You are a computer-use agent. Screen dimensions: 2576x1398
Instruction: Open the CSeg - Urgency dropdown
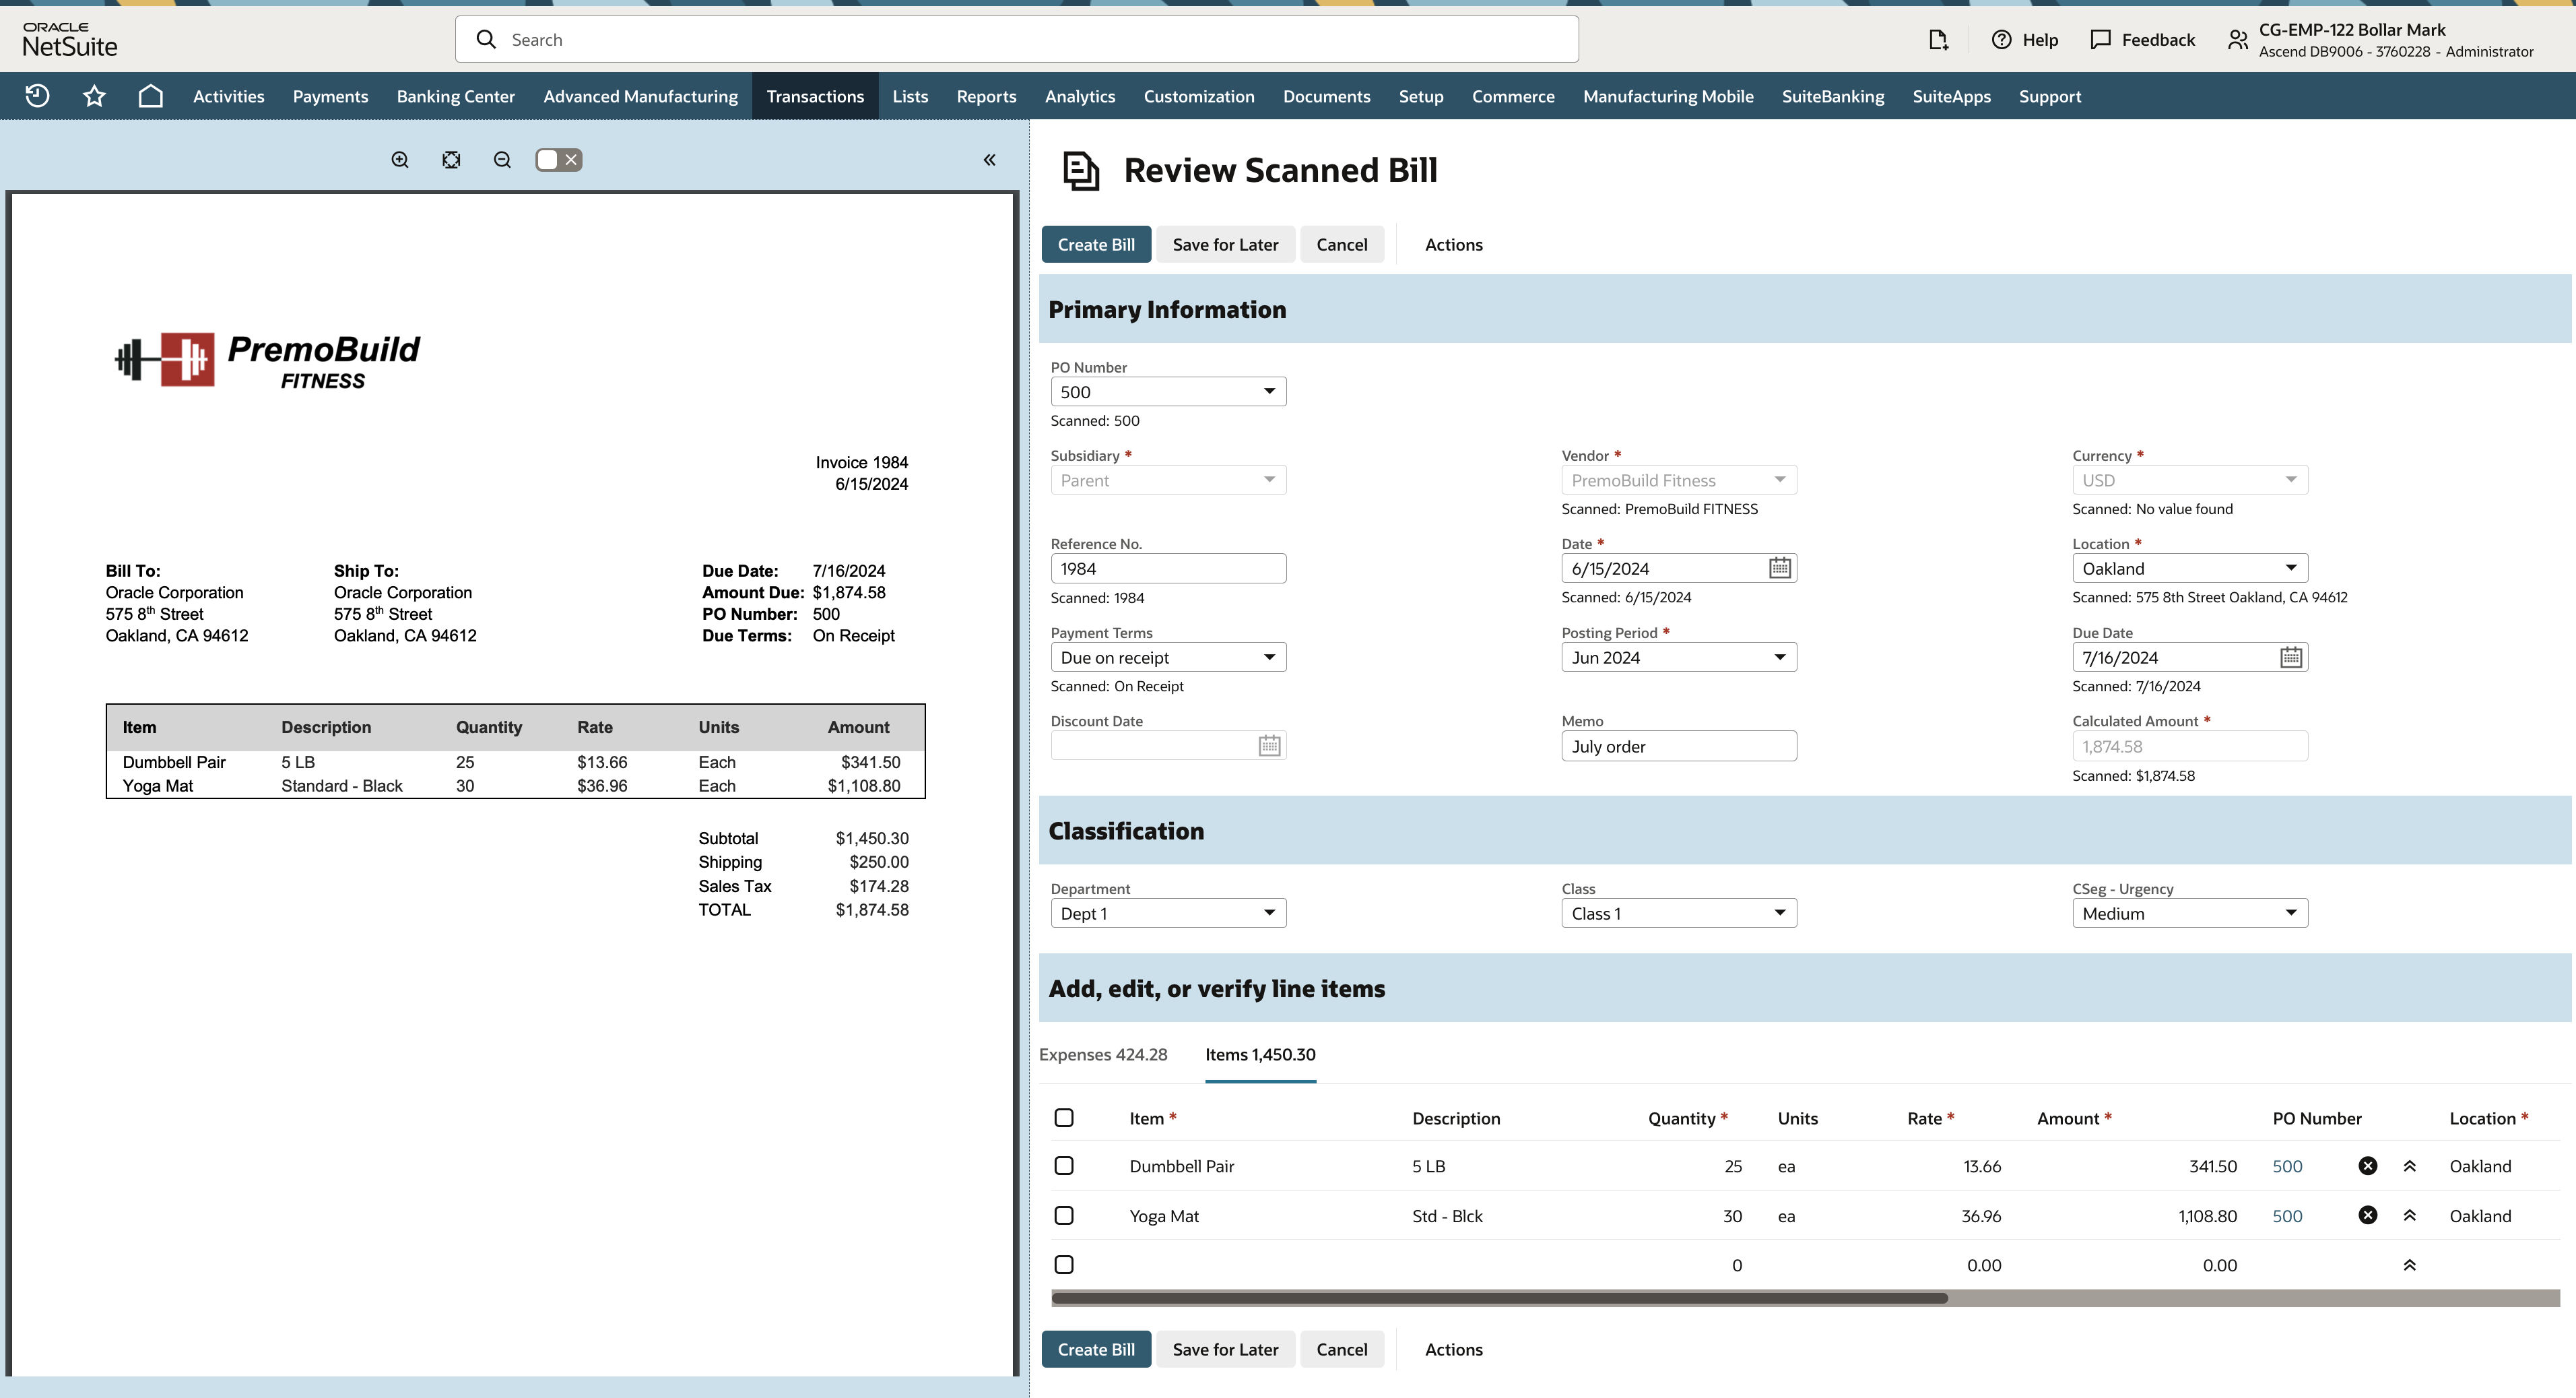click(x=2290, y=912)
